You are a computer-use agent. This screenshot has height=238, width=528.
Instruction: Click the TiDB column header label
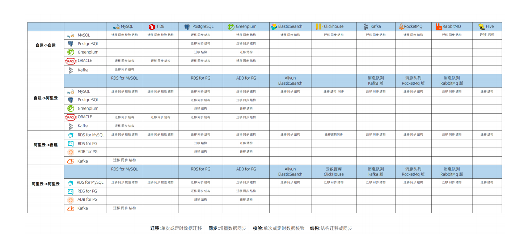(160, 27)
